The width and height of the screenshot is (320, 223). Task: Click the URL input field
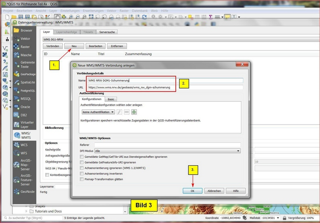click(165, 87)
